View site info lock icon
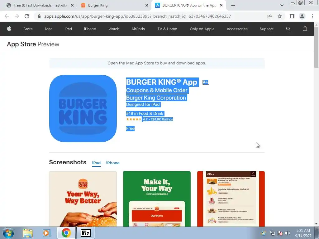319x239 pixels. point(39,16)
